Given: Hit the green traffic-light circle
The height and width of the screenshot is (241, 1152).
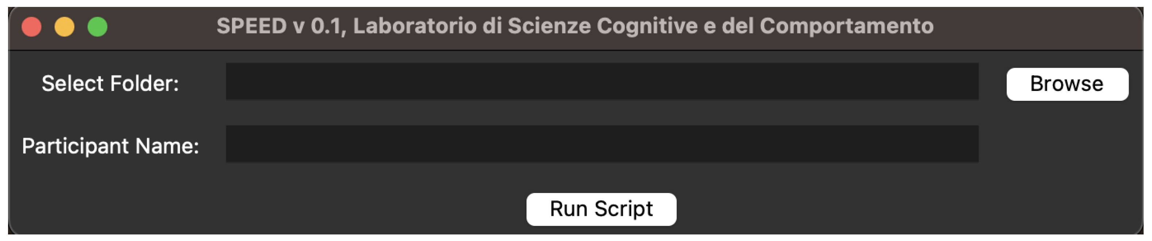Looking at the screenshot, I should (97, 27).
